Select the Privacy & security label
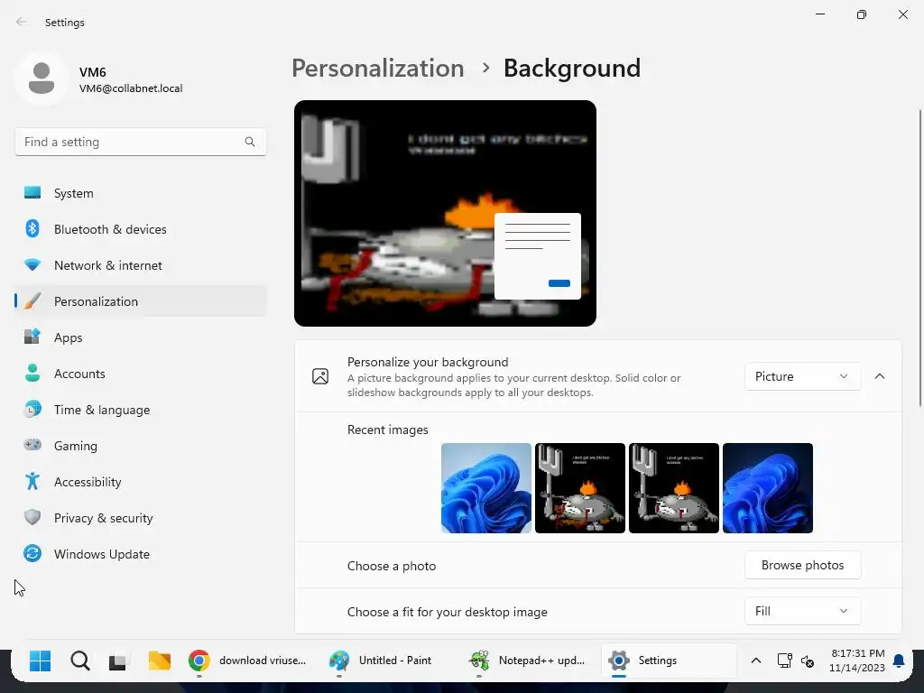Image resolution: width=924 pixels, height=693 pixels. tap(103, 518)
